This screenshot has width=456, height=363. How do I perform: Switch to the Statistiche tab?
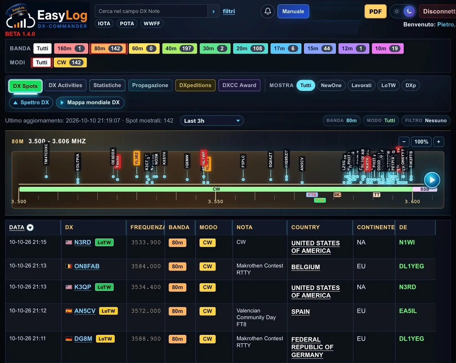coord(107,85)
